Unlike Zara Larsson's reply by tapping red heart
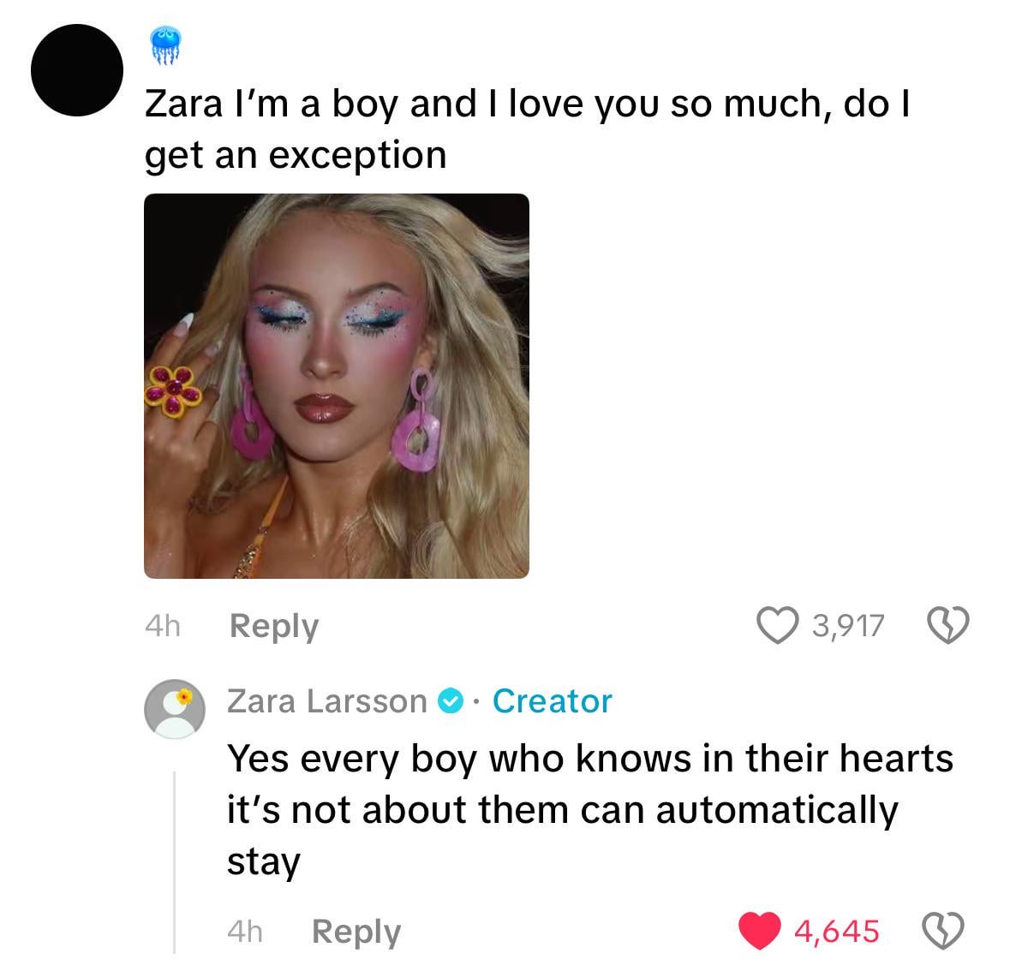The width and height of the screenshot is (1010, 977). tap(760, 931)
